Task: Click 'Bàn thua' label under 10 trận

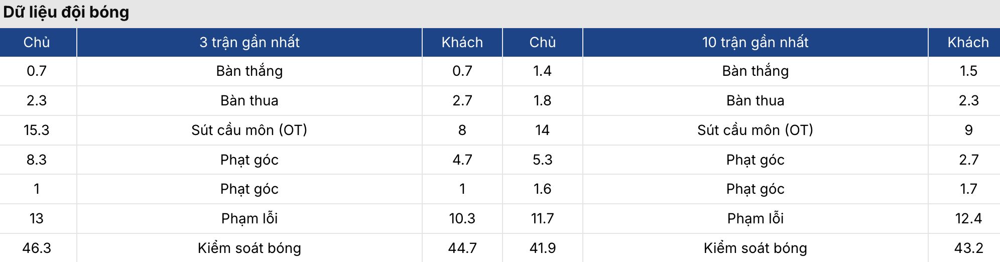Action: click(755, 100)
